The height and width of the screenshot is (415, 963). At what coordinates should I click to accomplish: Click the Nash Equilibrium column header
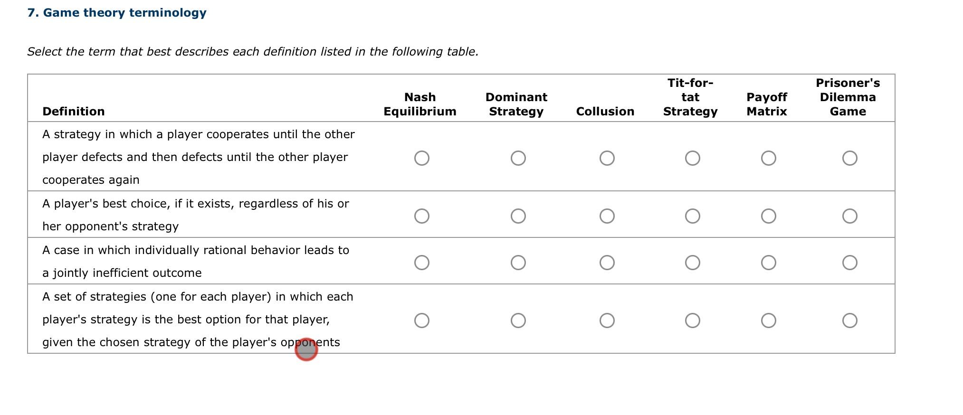[x=420, y=104]
